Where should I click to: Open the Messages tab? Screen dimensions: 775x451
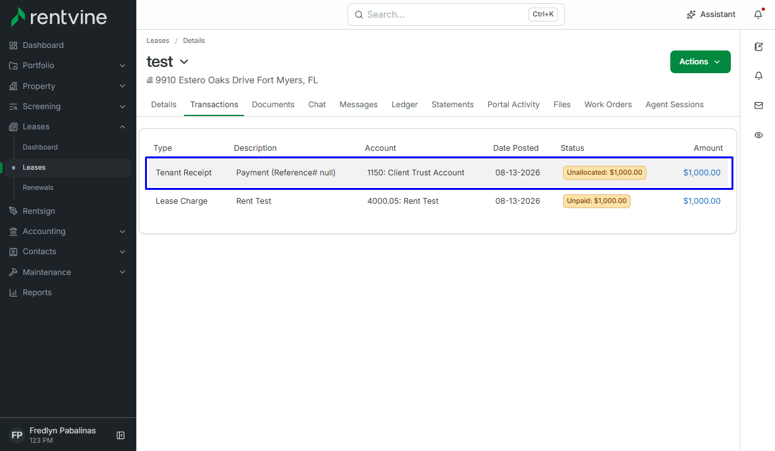click(x=359, y=105)
